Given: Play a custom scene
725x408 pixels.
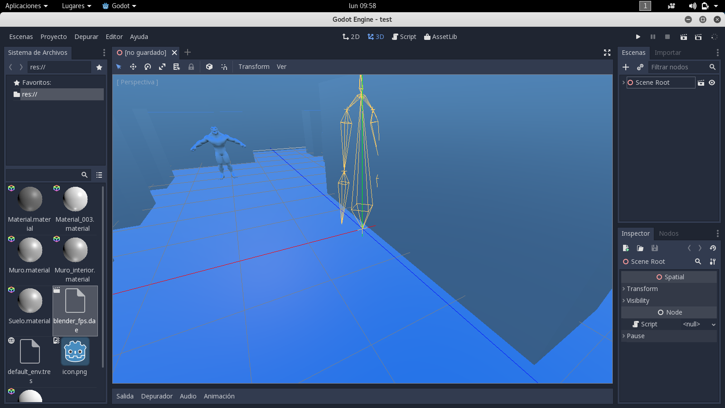Looking at the screenshot, I should (698, 37).
